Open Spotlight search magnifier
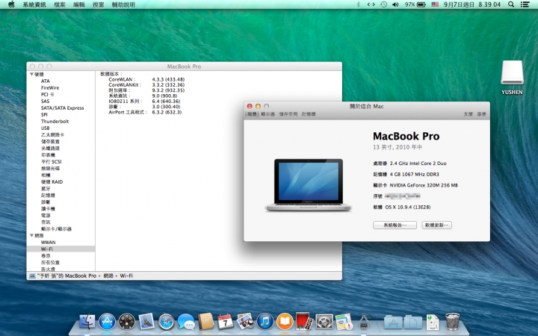 (511, 4)
